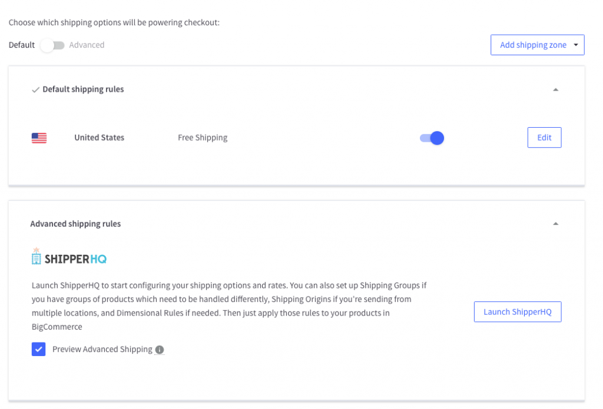The width and height of the screenshot is (603, 409).
Task: Click the Advanced label next to the switch
Action: [x=87, y=45]
